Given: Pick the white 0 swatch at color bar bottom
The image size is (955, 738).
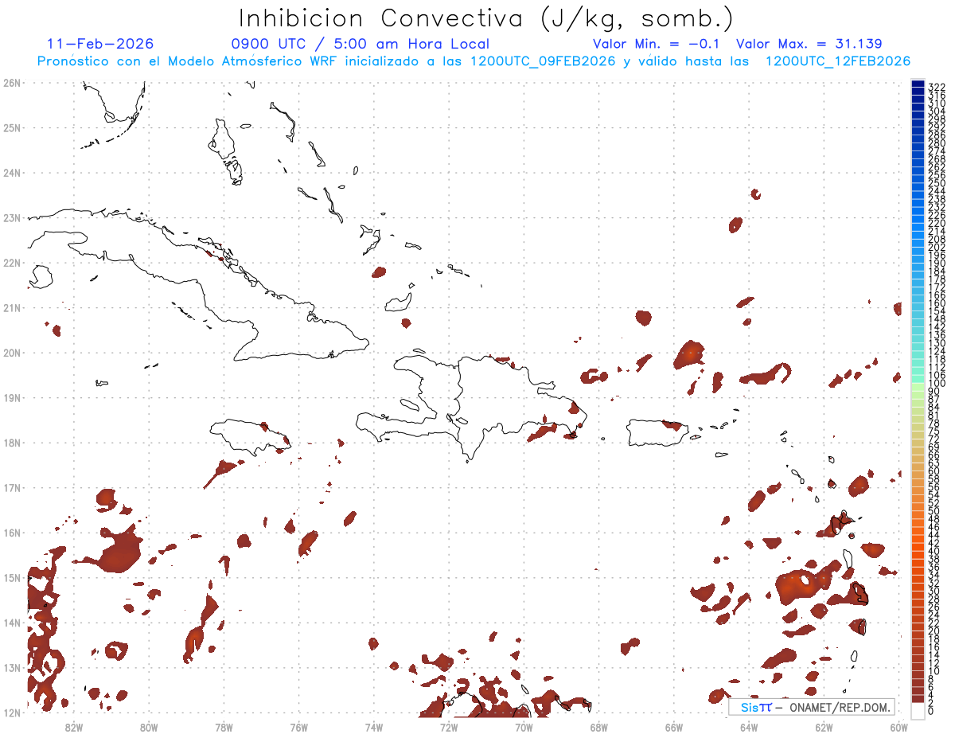Looking at the screenshot, I should point(918,709).
